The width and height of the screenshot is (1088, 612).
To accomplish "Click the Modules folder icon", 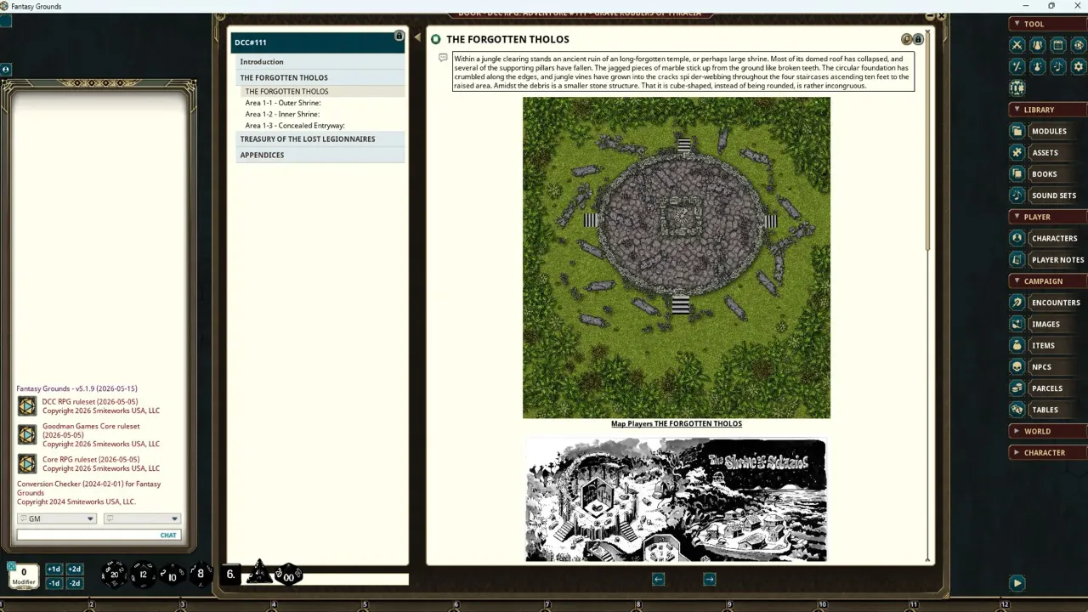I will (1017, 131).
